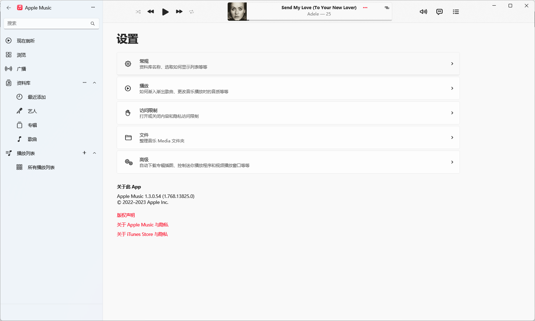535x321 pixels.
Task: Click the Dolby audio badge icon
Action: click(x=387, y=8)
